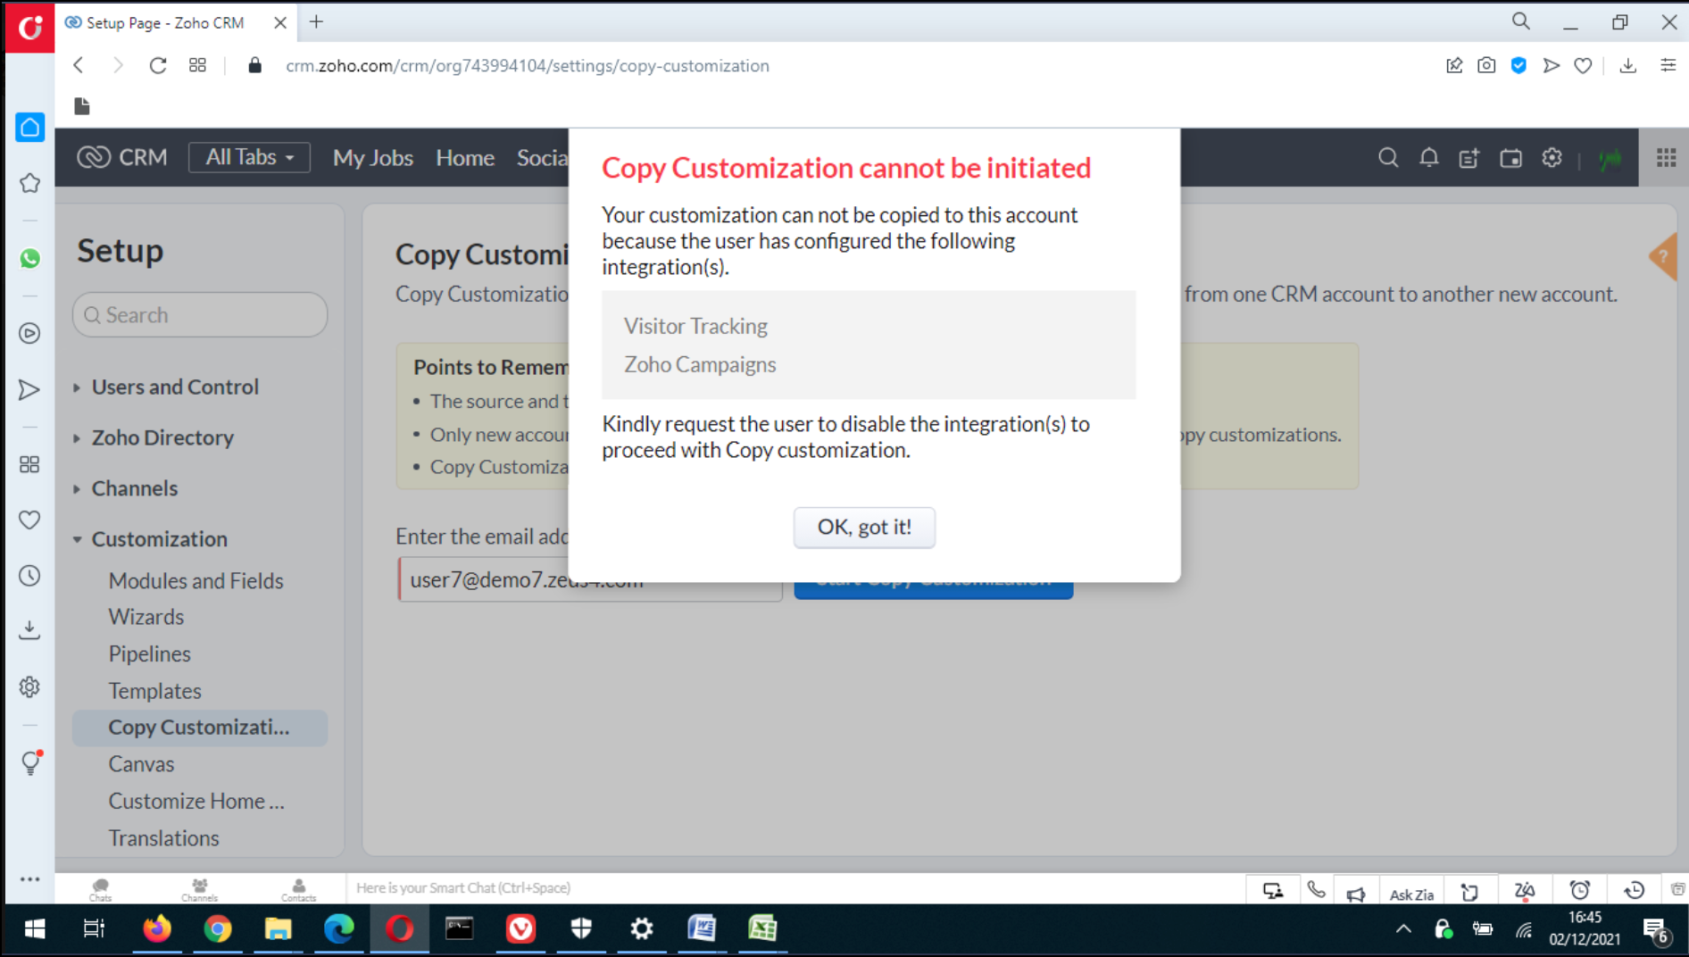Reload the current page

[x=158, y=65]
